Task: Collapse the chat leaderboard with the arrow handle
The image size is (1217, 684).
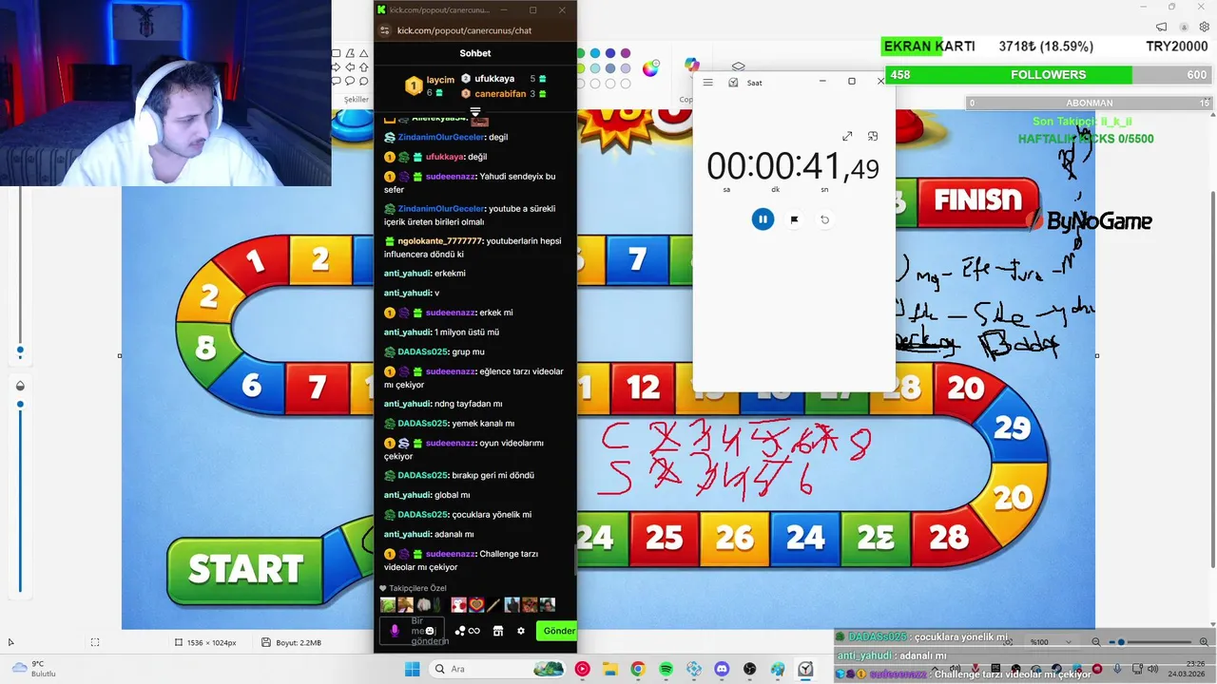Action: pyautogui.click(x=475, y=112)
